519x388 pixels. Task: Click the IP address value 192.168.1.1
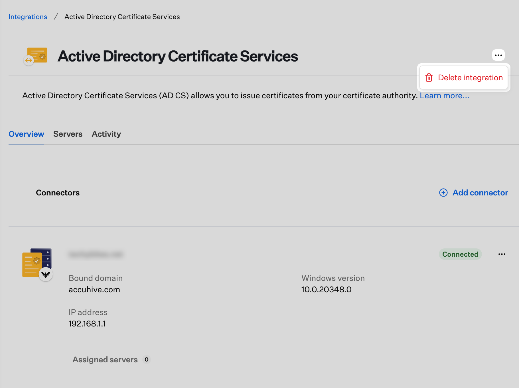click(87, 324)
